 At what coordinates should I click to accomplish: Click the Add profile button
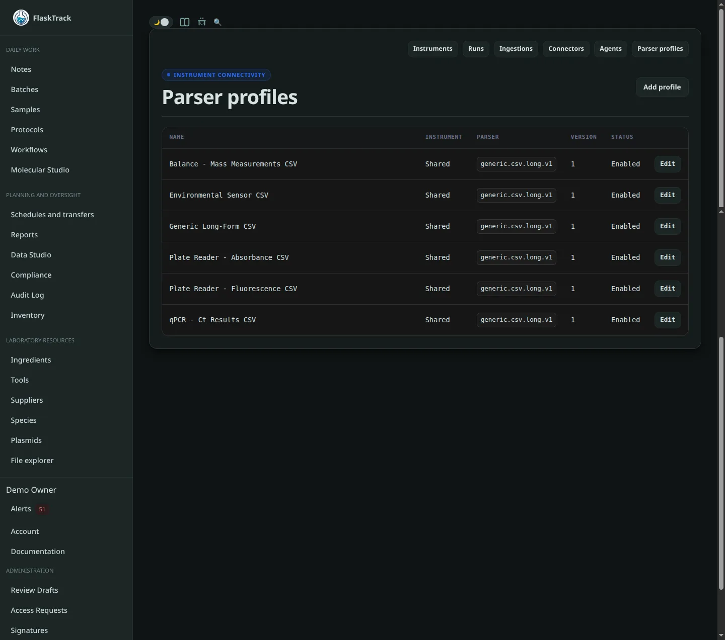point(662,87)
